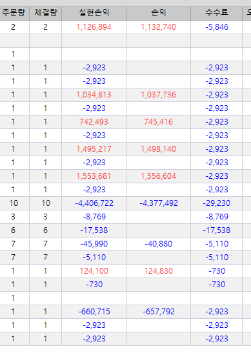The image size is (251, 364).
Task: Select the 1,556,604 profit cell
Action: [x=158, y=176]
